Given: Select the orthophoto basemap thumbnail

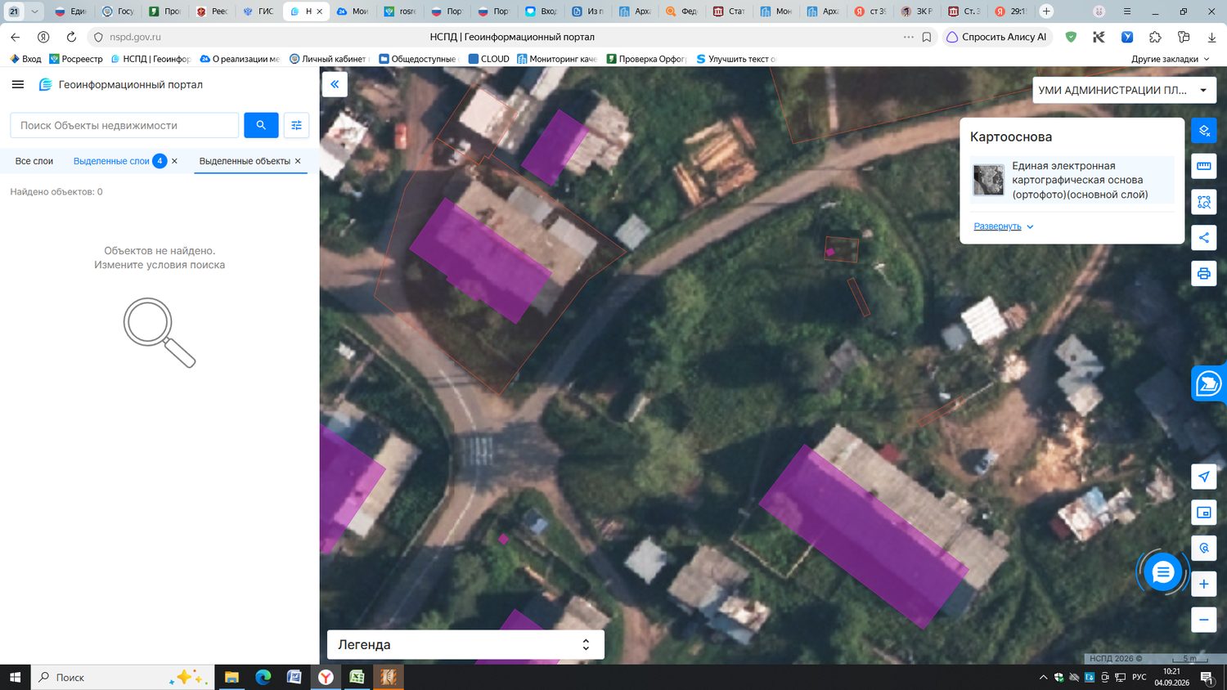Looking at the screenshot, I should click(x=988, y=180).
